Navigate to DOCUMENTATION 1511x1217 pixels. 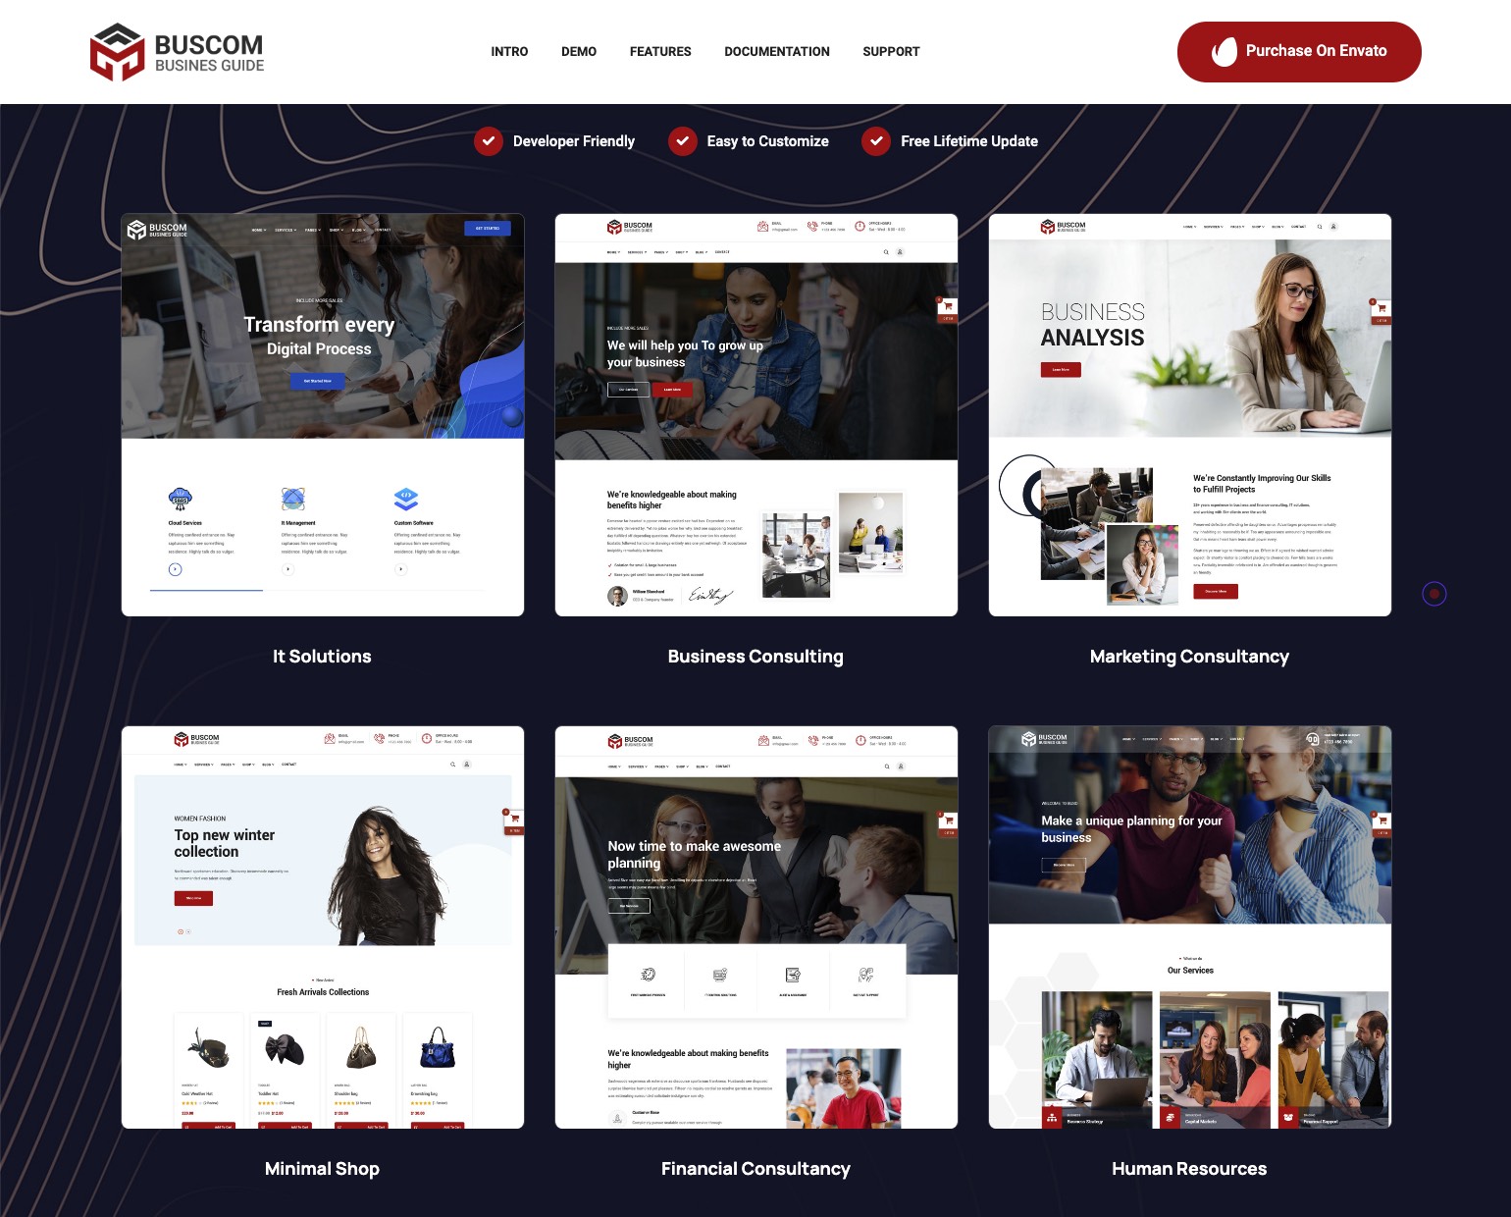click(x=776, y=52)
